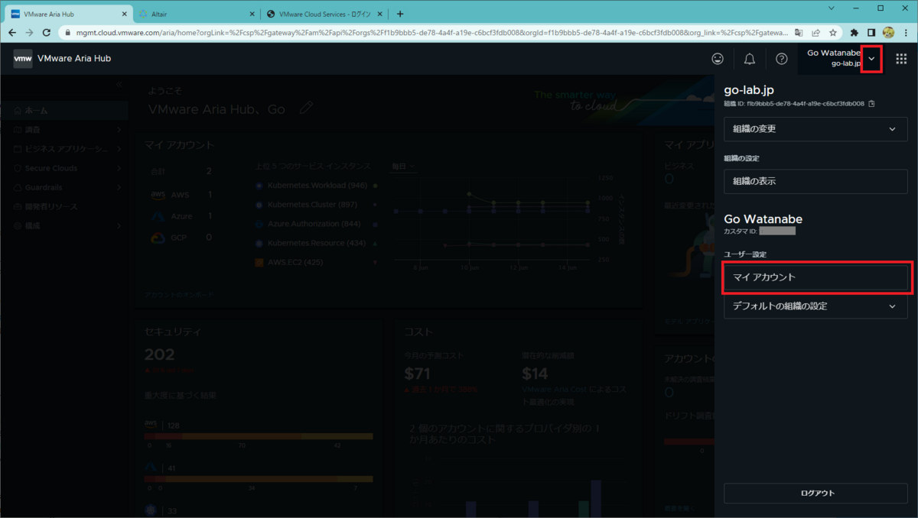Click the GCP account row icon
The height and width of the screenshot is (518, 918).
158,238
